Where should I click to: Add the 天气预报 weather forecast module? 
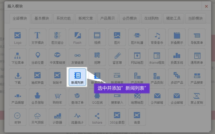pos(37,117)
